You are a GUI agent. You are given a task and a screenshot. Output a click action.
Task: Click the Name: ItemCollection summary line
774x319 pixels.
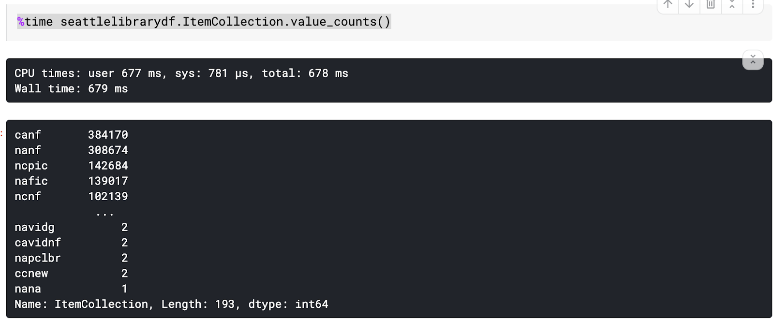click(x=171, y=304)
